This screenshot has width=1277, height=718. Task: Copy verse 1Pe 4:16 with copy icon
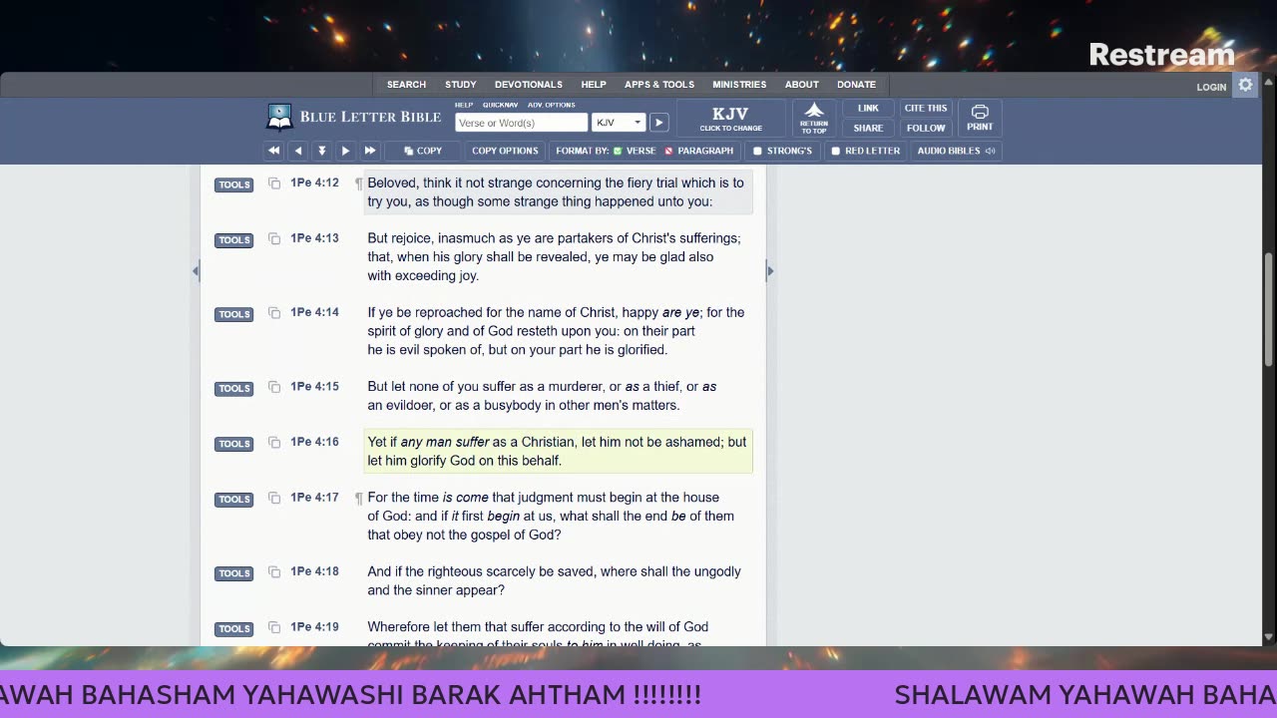coord(274,443)
